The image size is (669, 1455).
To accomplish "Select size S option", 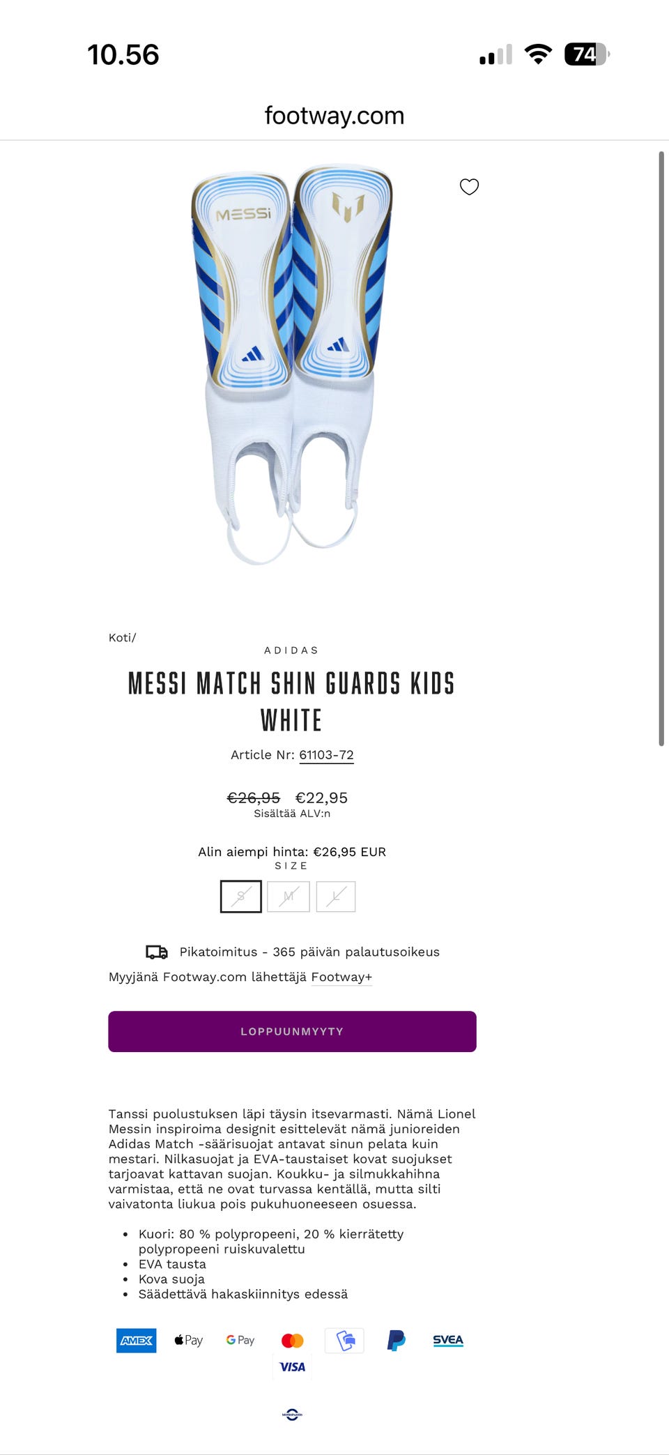I will click(241, 897).
